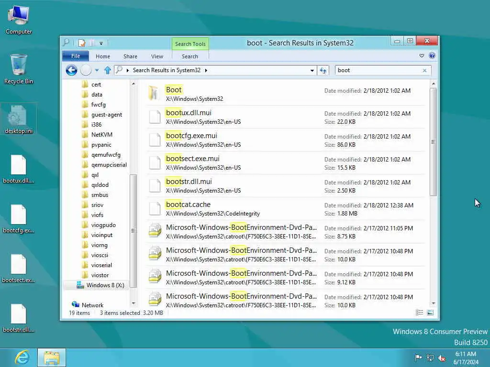Open network tray icon
Image resolution: width=490 pixels, height=367 pixels.
(x=430, y=357)
